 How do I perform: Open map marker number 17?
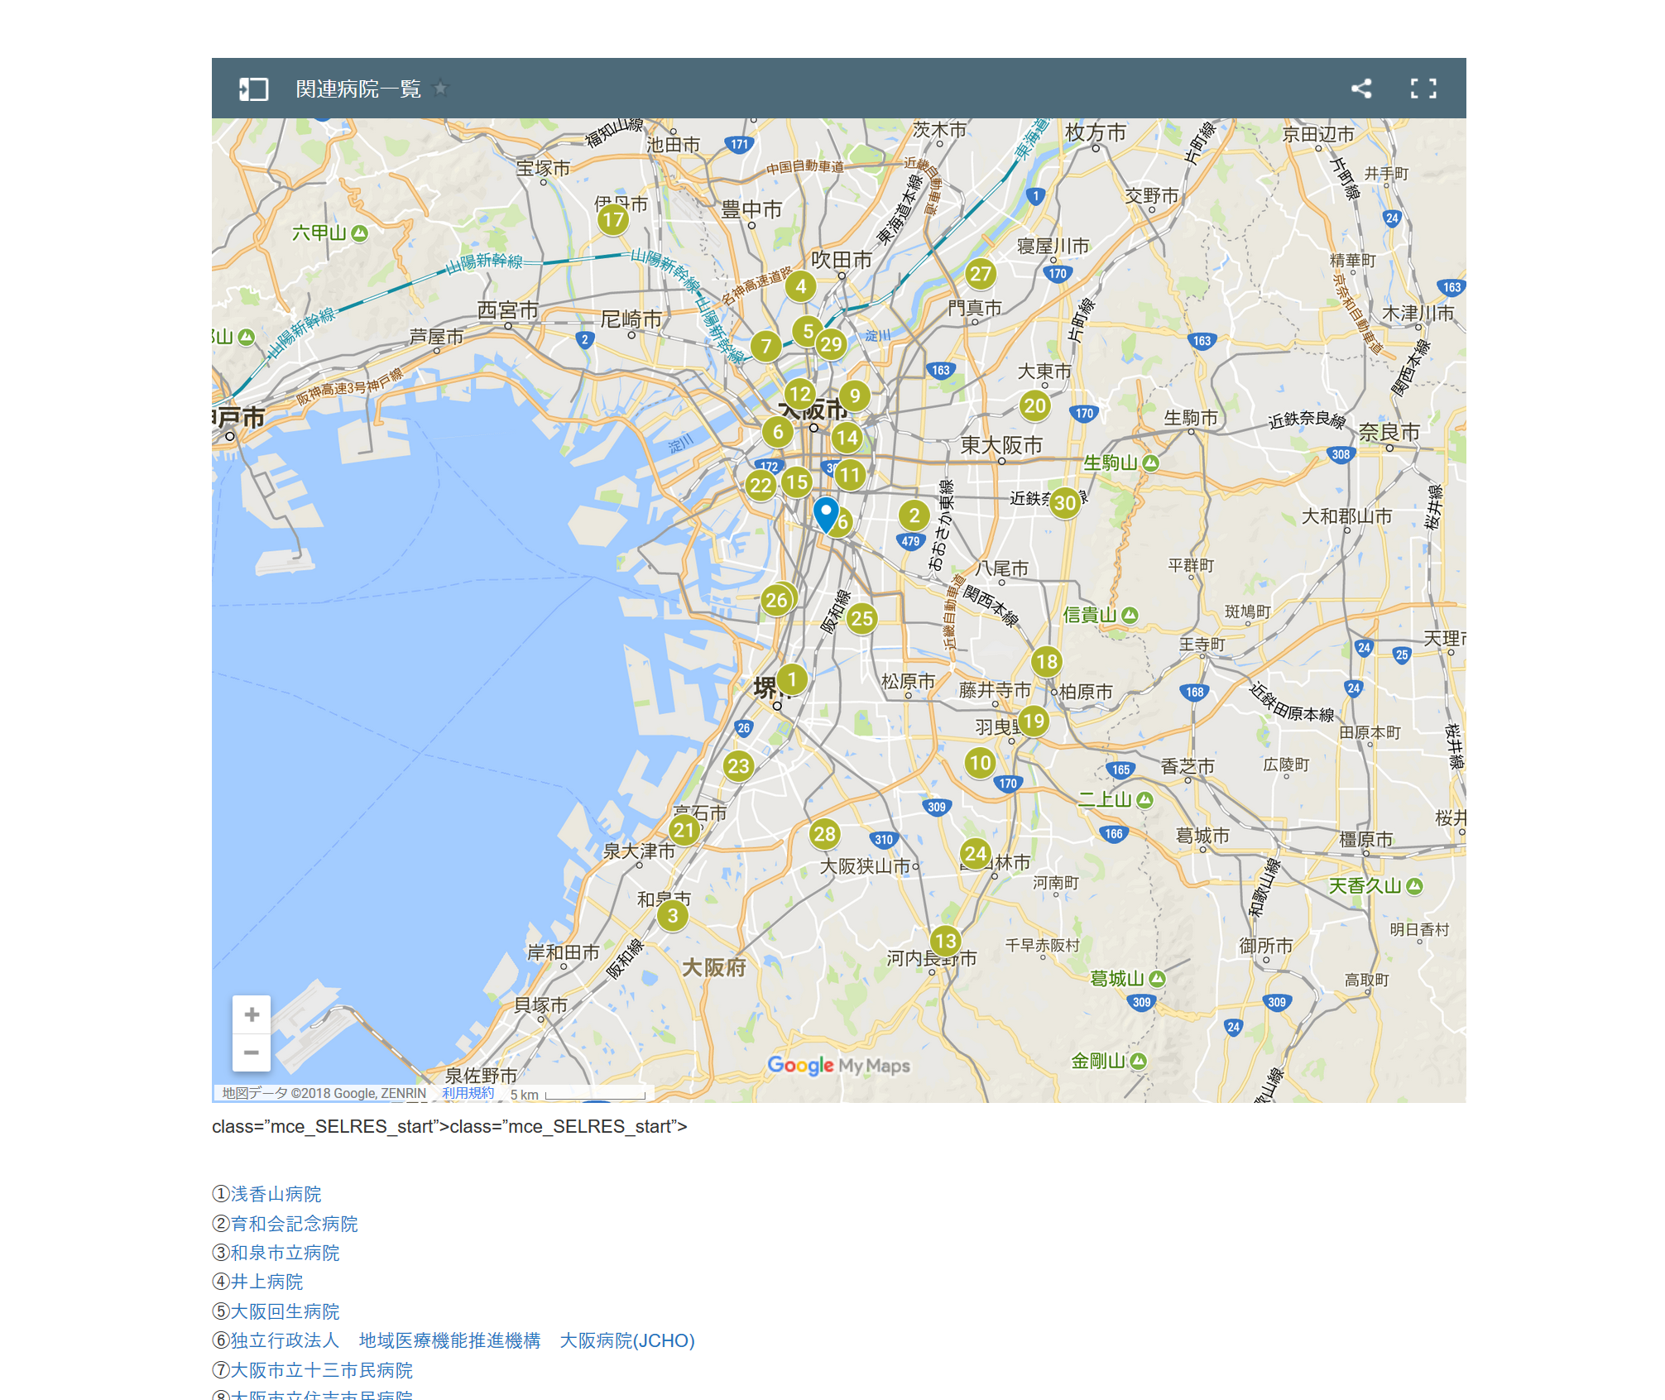[x=613, y=219]
